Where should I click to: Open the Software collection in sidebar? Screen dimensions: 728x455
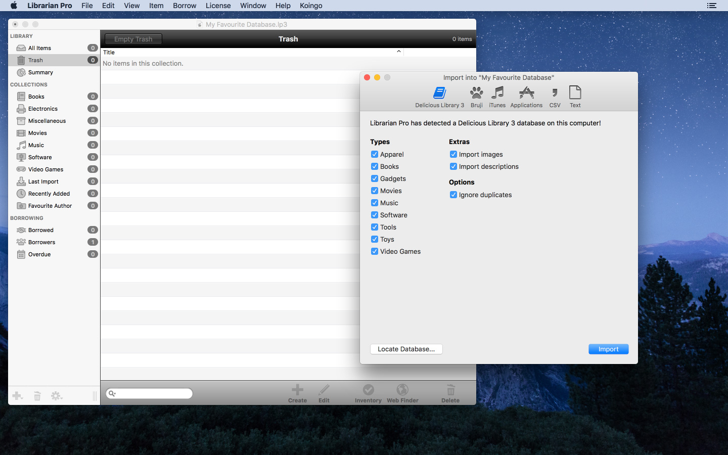(x=54, y=157)
